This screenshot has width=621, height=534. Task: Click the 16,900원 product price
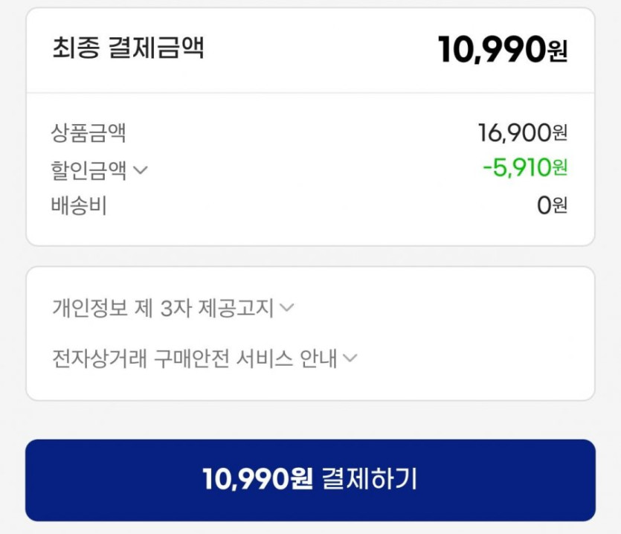pyautogui.click(x=523, y=134)
